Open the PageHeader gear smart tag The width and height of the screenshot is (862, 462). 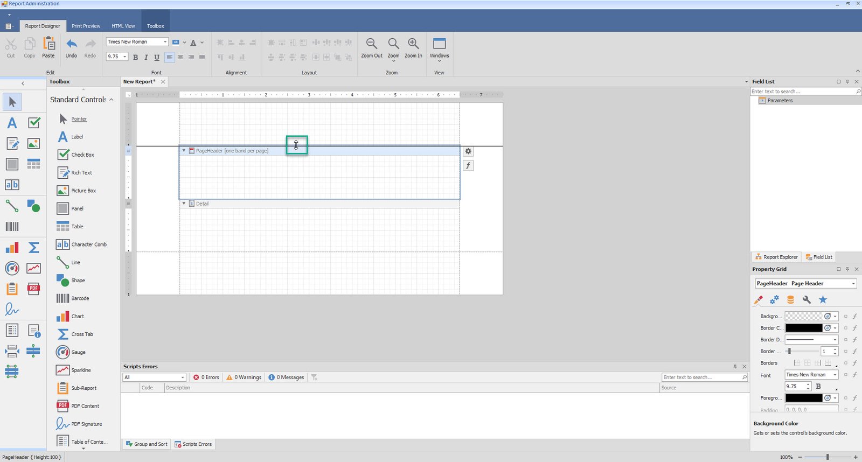[468, 151]
